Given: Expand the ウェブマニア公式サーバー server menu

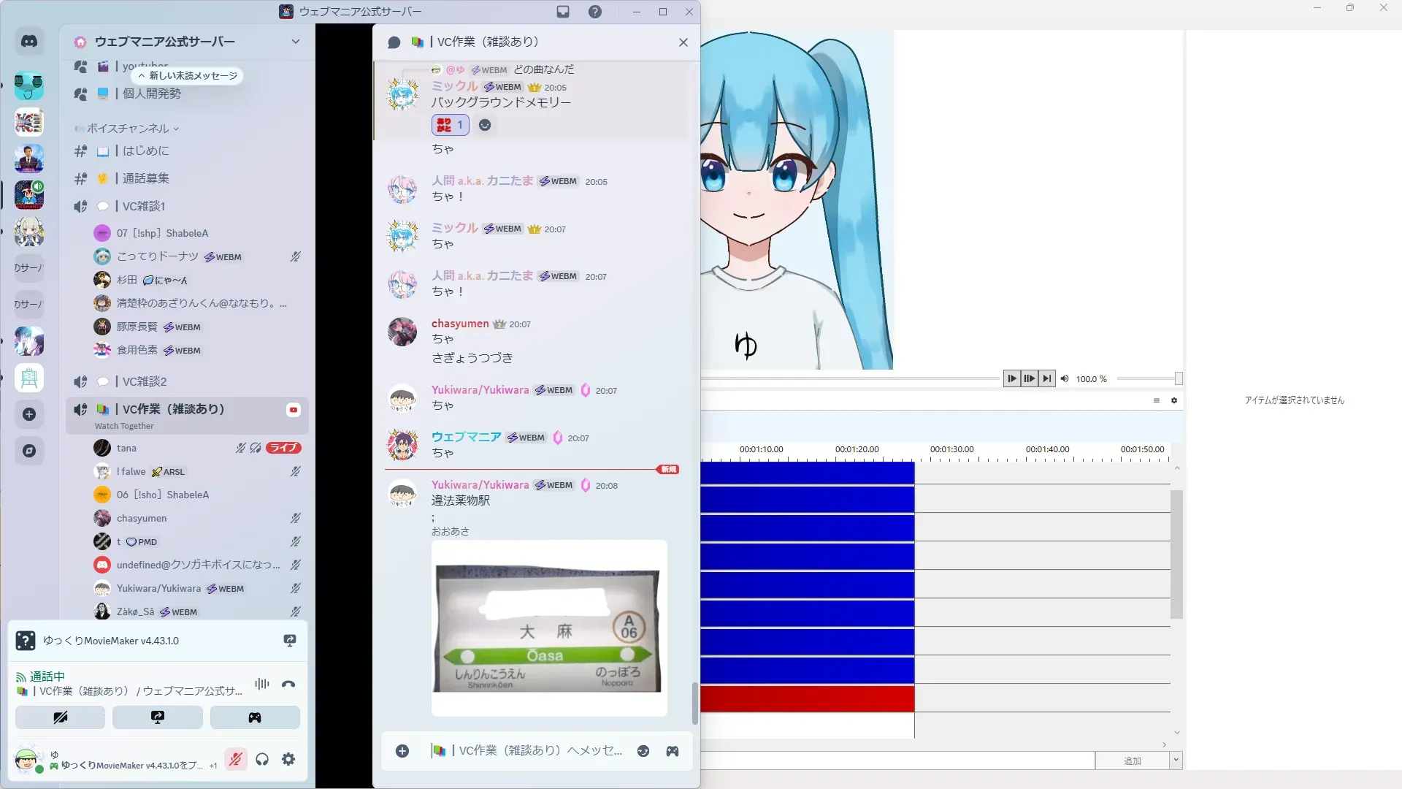Looking at the screenshot, I should (x=295, y=42).
